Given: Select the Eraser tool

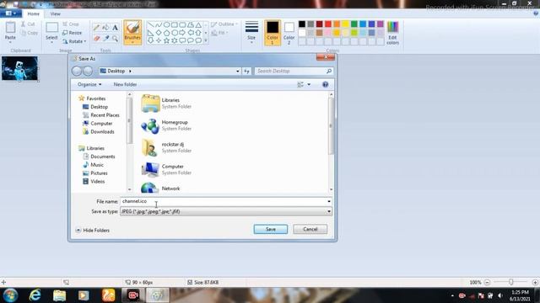Looking at the screenshot, I should [96, 39].
